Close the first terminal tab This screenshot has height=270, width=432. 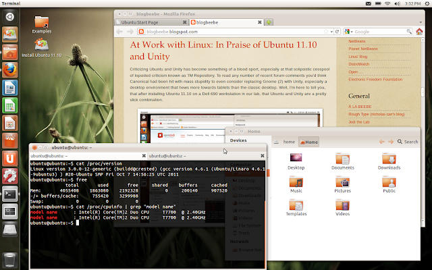(144, 156)
